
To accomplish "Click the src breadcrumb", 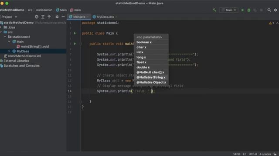I will point(30,10).
